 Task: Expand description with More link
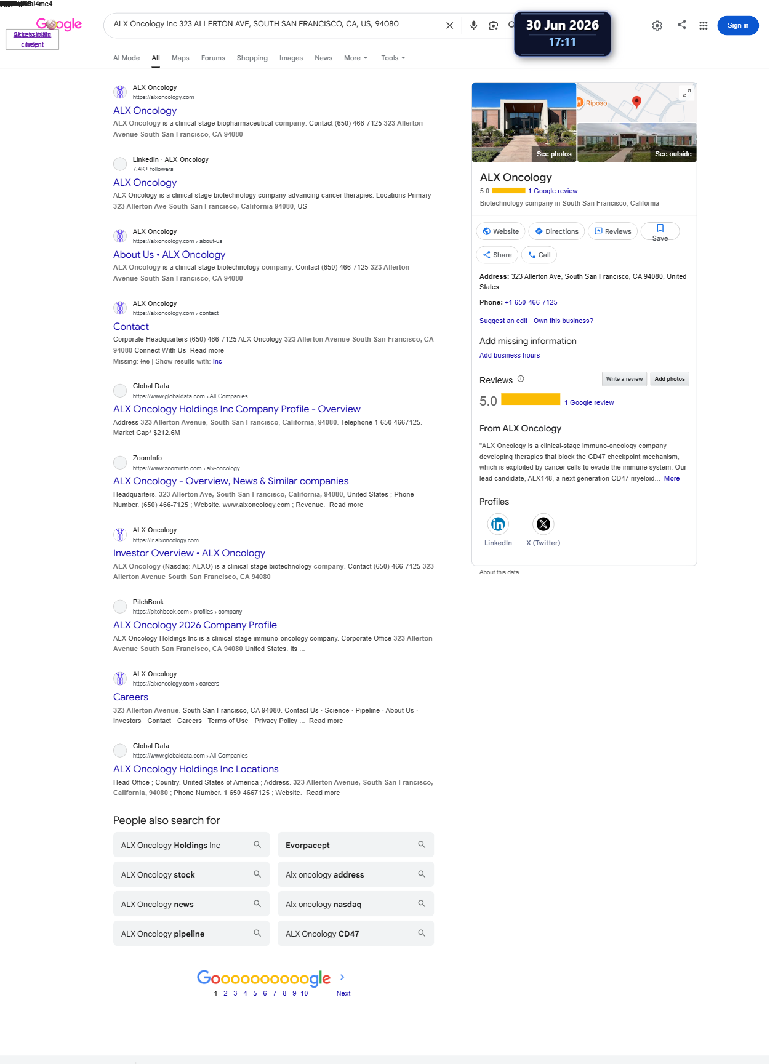click(x=672, y=478)
